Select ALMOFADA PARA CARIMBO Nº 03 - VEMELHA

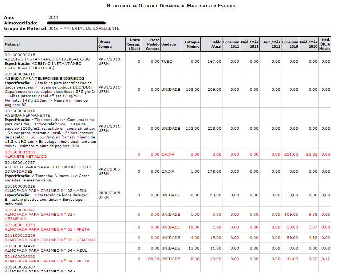point(50,240)
